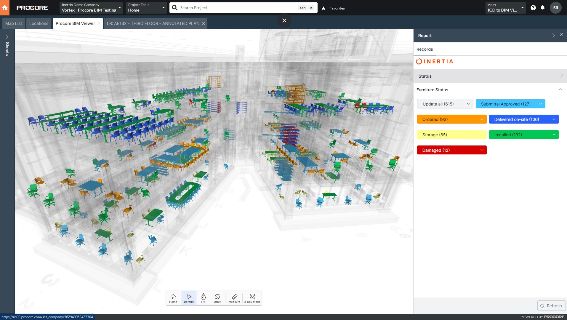Image resolution: width=567 pixels, height=320 pixels.
Task: Open the Update all (615) dropdown
Action: click(445, 104)
